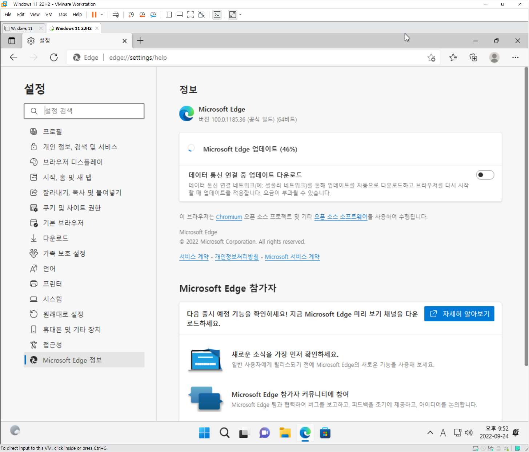Open the Edge profile avatar

coord(494,58)
